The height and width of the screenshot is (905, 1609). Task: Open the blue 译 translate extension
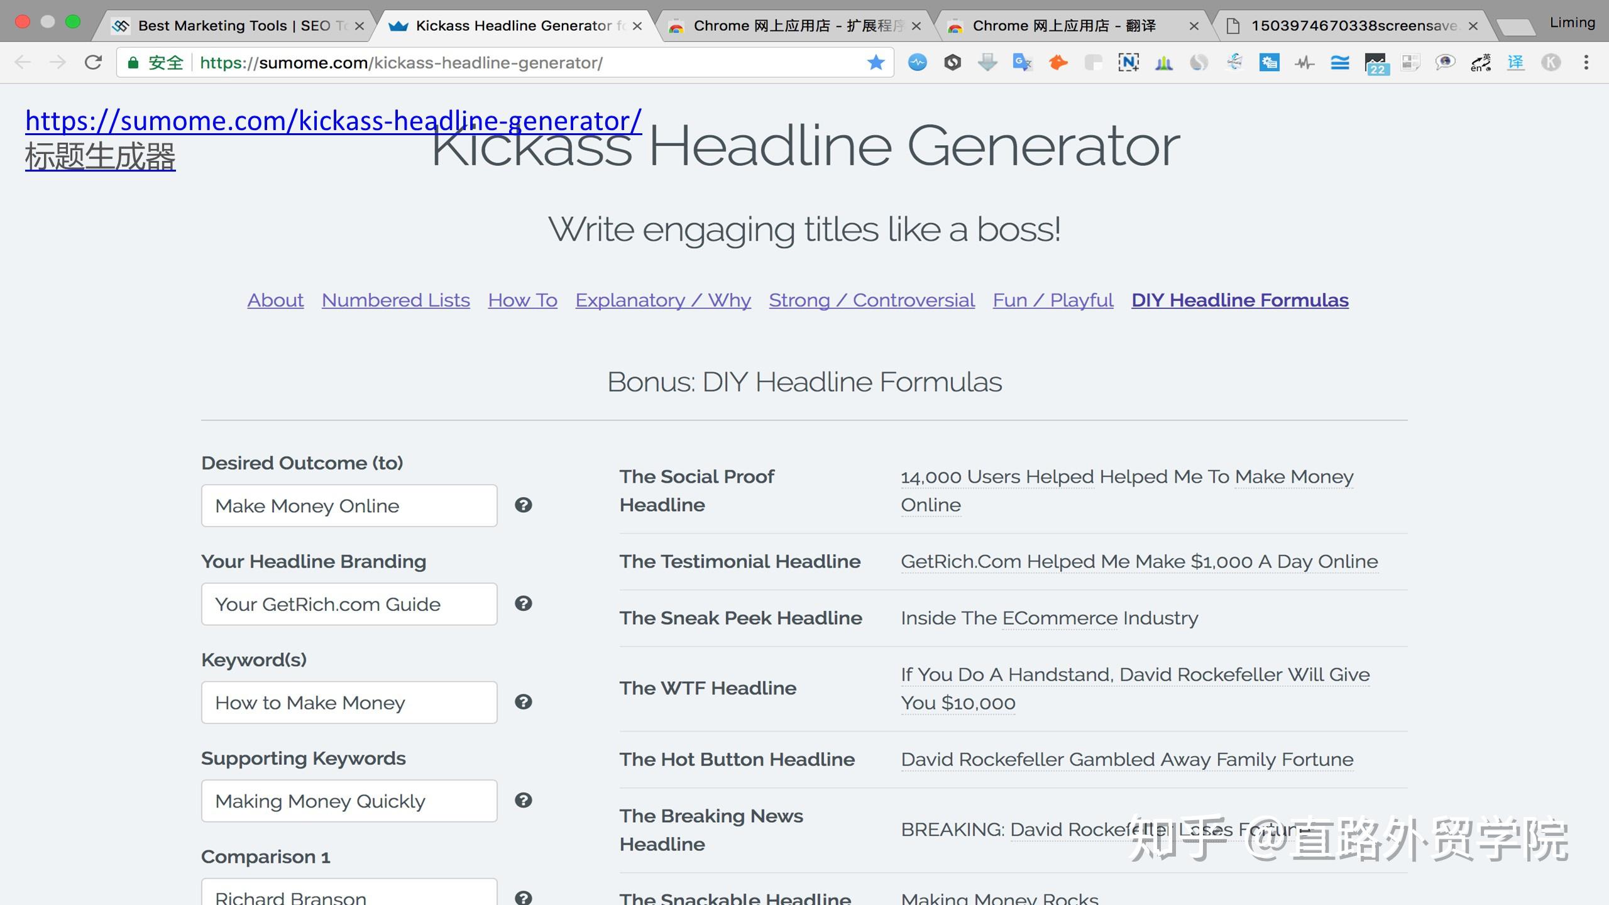coord(1515,62)
